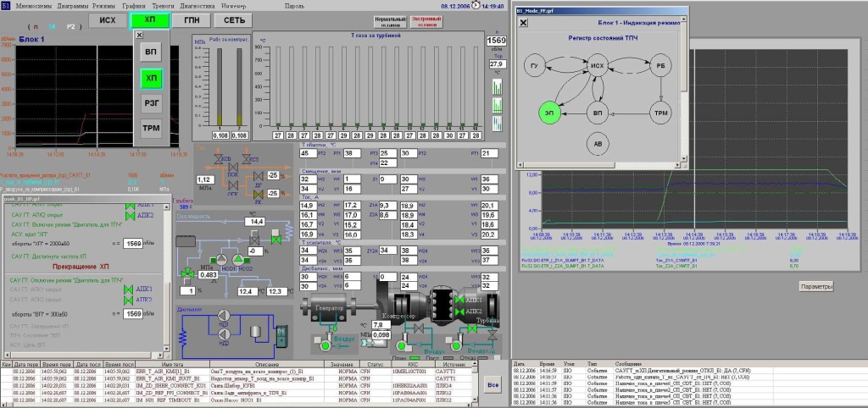868x408 pixels.
Task: Open the СЕТЬ mode dropdown button
Action: 236,19
